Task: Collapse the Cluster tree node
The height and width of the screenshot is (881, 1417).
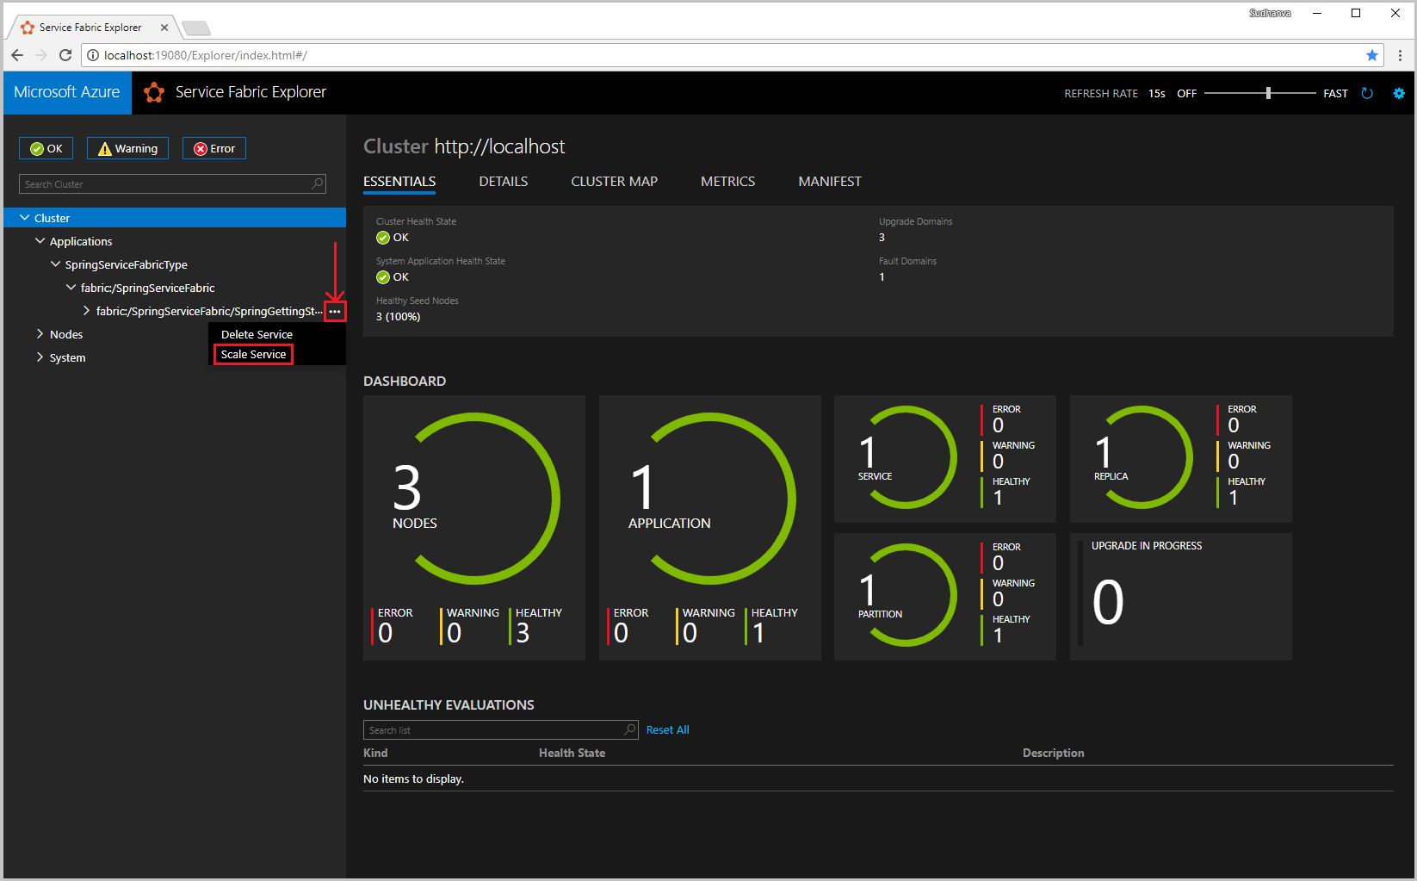Action: coord(25,218)
